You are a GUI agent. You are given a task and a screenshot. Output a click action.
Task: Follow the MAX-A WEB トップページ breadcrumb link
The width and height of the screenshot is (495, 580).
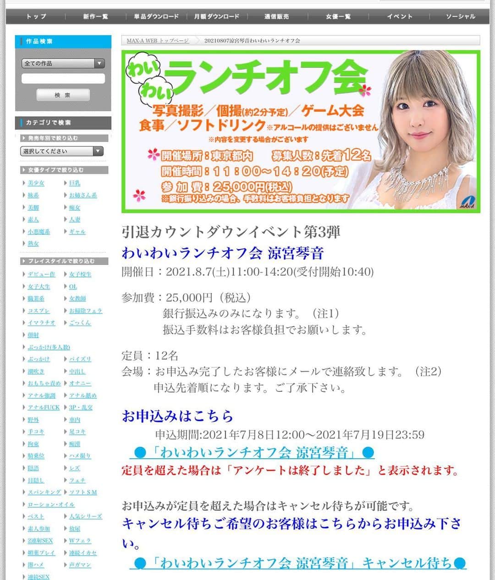[157, 41]
